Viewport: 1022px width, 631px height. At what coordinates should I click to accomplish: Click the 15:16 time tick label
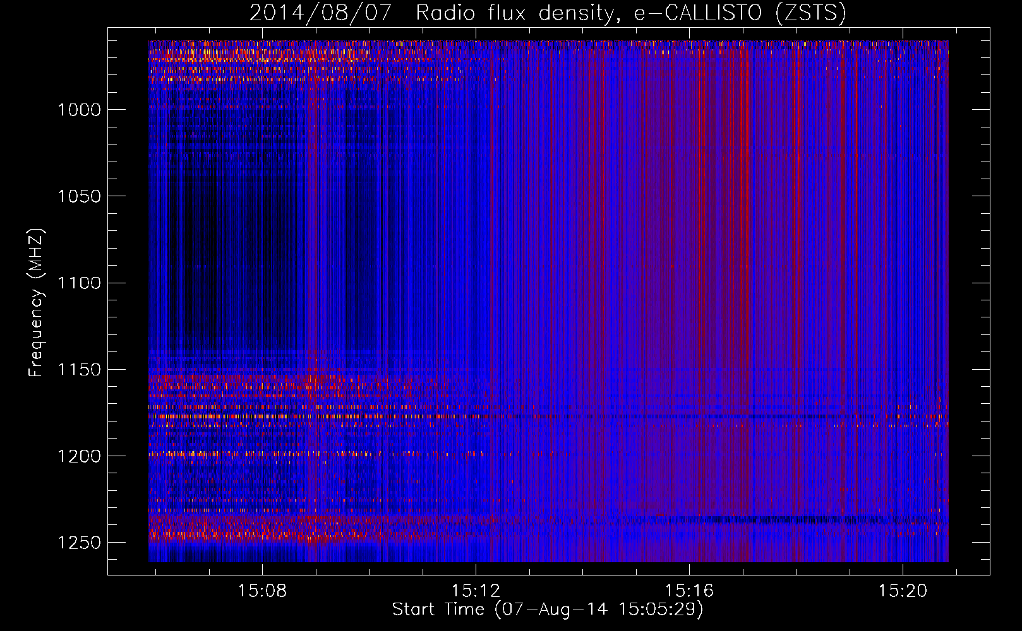tap(689, 591)
